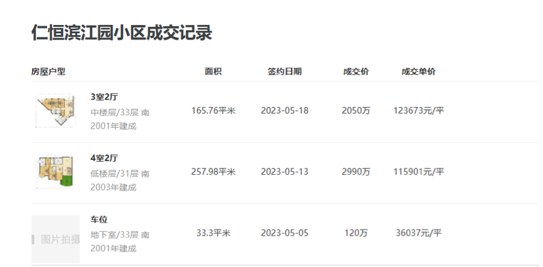The height and width of the screenshot is (267, 543).
Task: Open the 3室2厅 listing title
Action: pyautogui.click(x=104, y=97)
